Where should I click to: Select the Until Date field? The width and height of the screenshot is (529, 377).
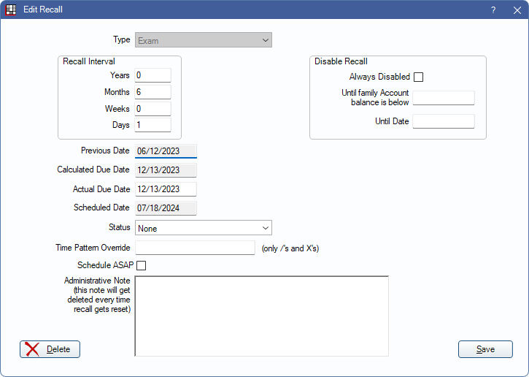(444, 121)
